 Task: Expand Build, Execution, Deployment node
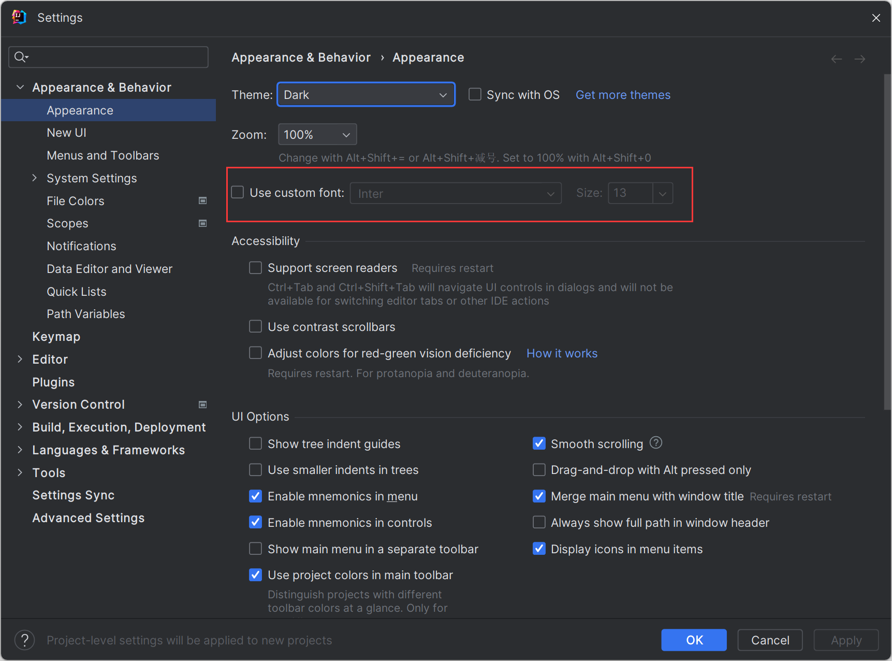point(20,427)
